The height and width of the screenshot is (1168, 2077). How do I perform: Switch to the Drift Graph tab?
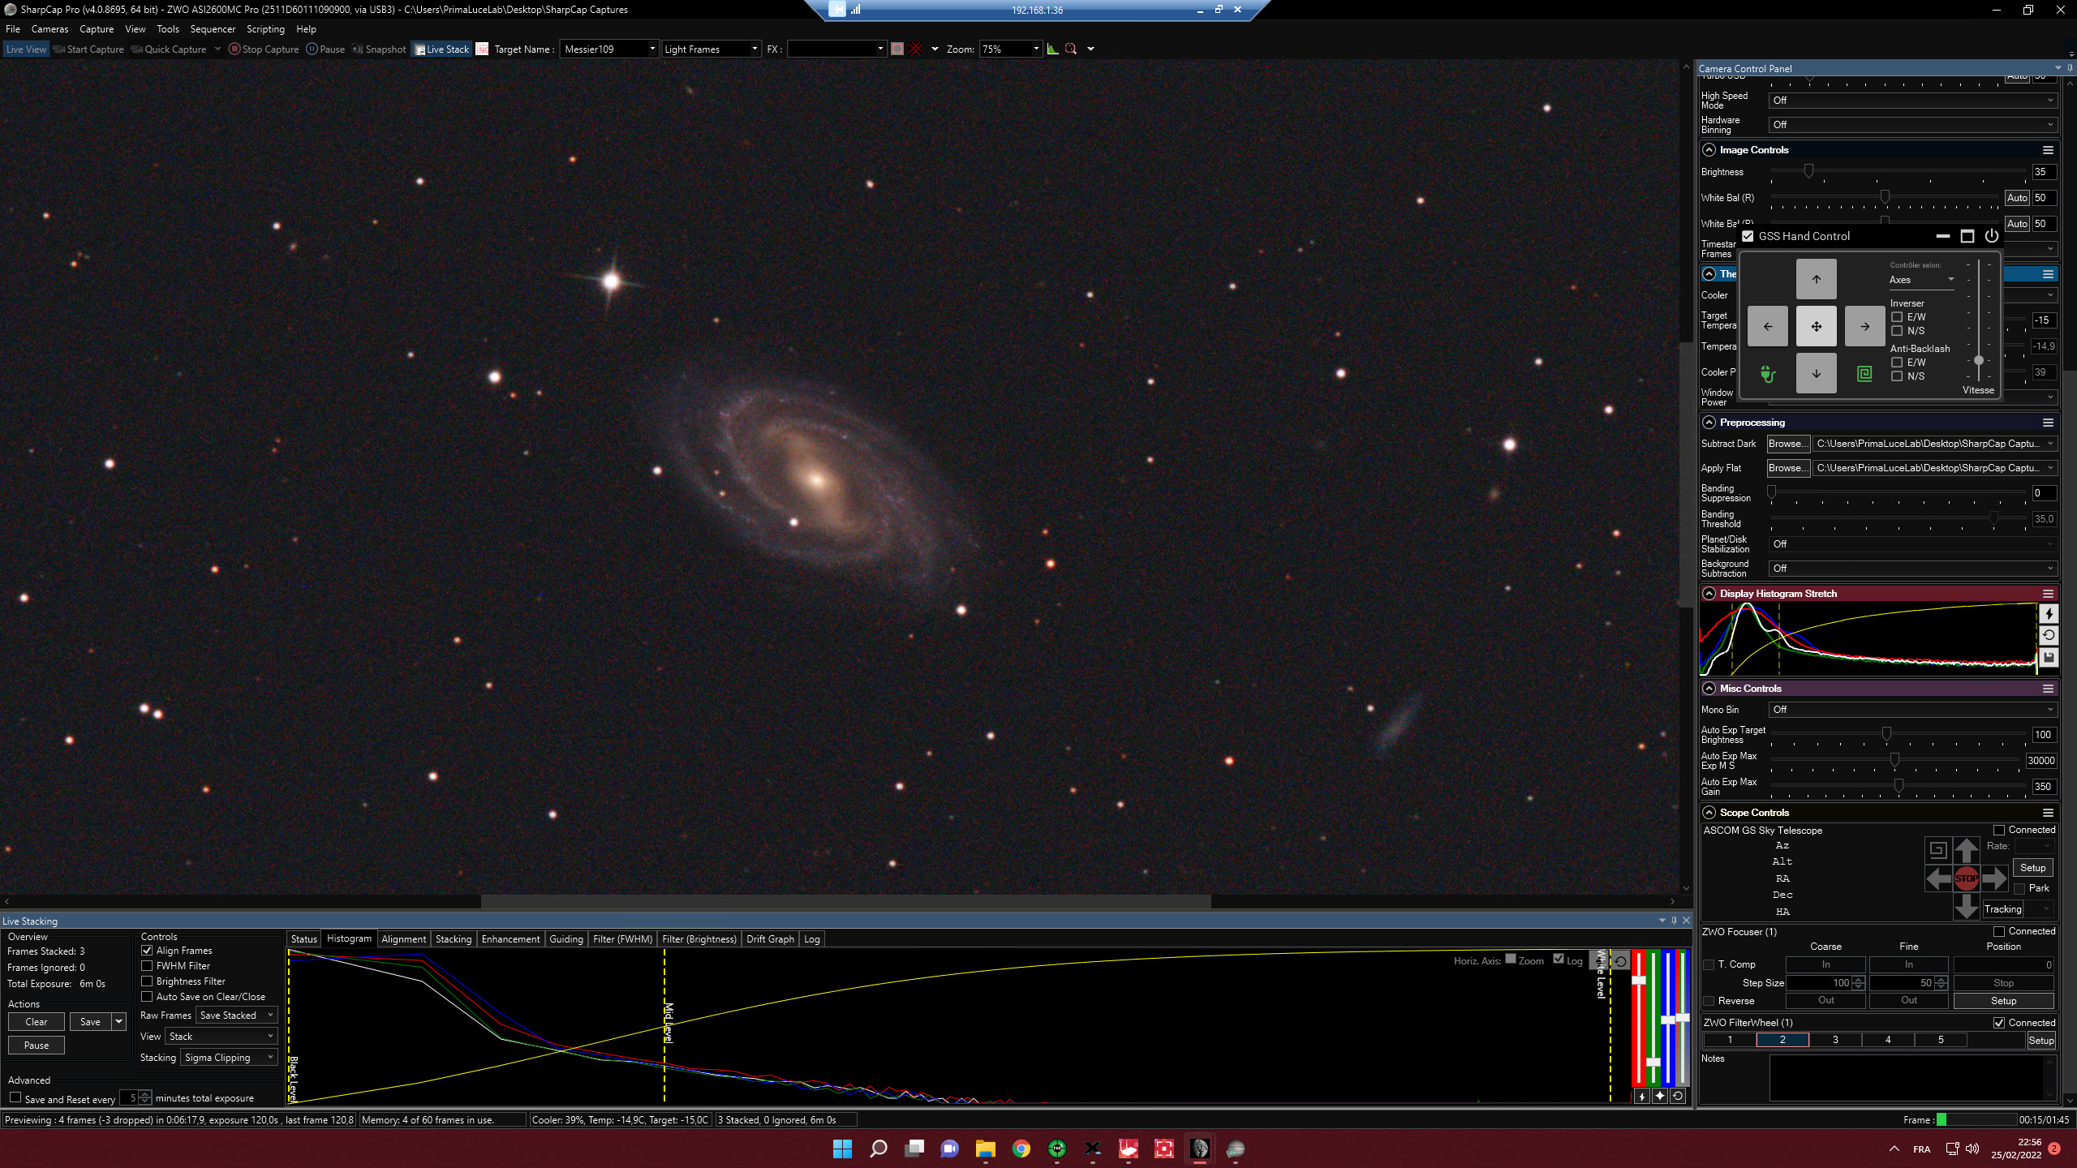point(770,939)
